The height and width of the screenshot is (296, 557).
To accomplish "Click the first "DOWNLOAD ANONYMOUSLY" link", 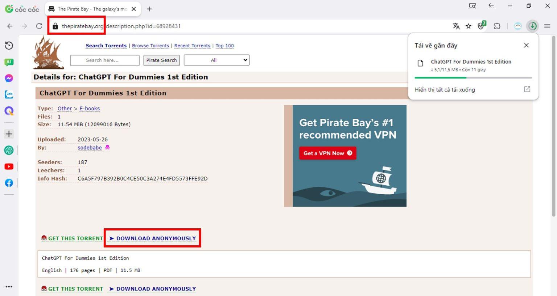I will pos(156,238).
